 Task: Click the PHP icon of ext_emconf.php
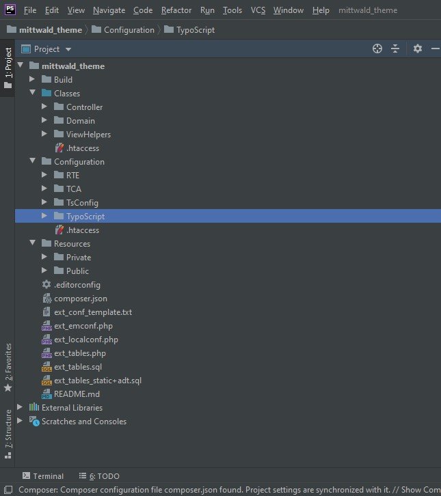click(46, 325)
